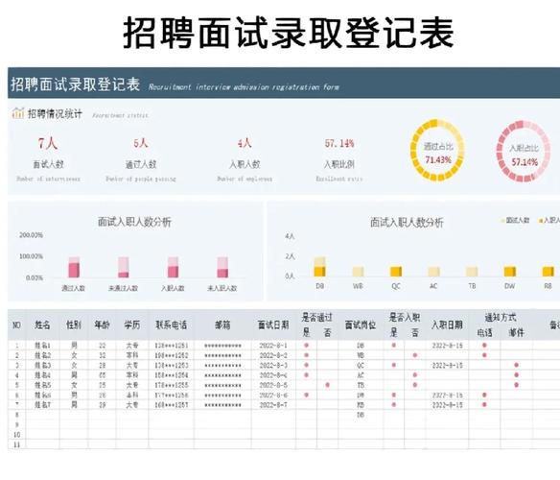Select the 面试岗位 column header
The width and height of the screenshot is (560, 480).
(x=361, y=324)
